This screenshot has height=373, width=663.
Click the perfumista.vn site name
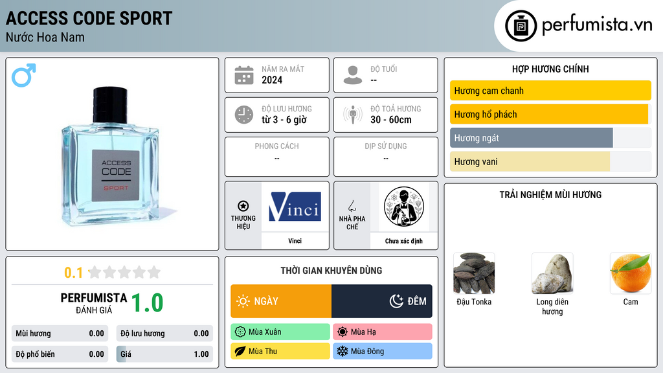(x=597, y=25)
